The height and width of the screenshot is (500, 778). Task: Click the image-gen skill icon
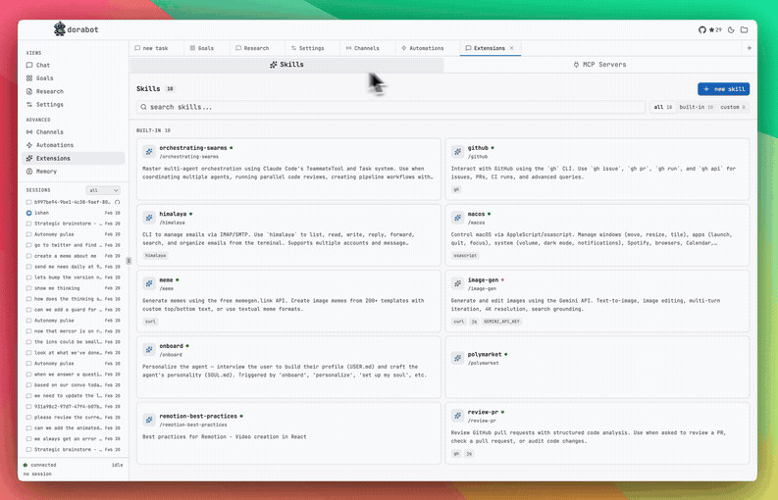[x=457, y=283]
